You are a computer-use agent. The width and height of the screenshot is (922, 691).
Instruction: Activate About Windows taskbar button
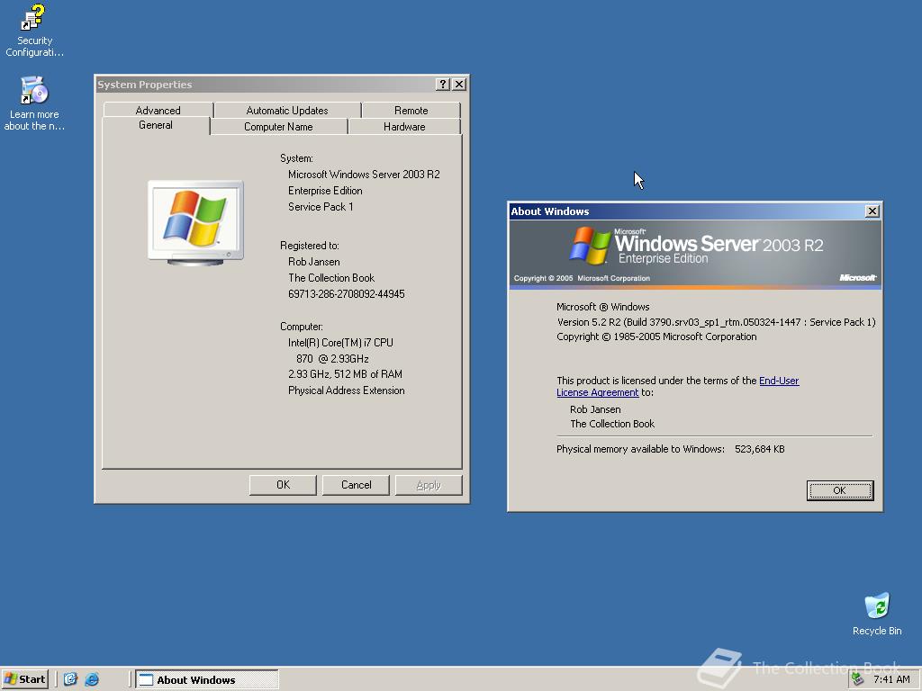207,680
